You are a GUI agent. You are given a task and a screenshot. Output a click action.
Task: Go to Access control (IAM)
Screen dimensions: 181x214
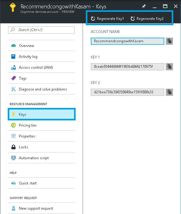click(41, 67)
